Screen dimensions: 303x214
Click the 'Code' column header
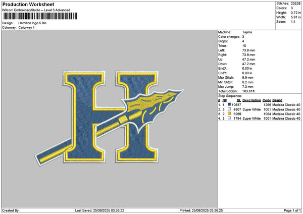(x=267, y=100)
